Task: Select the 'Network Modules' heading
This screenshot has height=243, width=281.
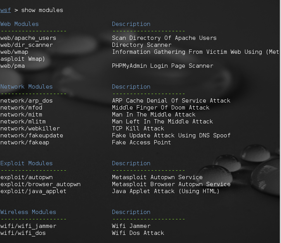Action: click(x=26, y=87)
